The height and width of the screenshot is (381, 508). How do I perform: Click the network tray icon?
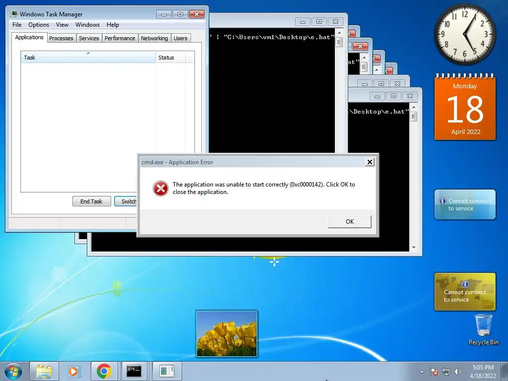pos(446,372)
